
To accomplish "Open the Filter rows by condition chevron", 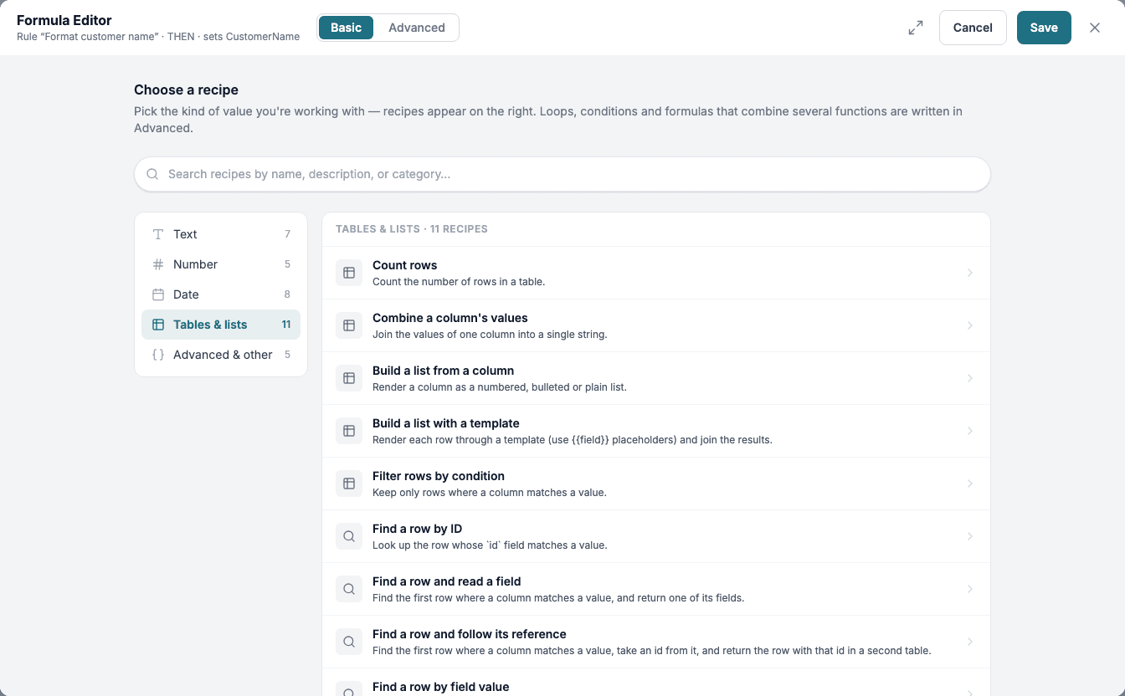I will click(x=970, y=484).
